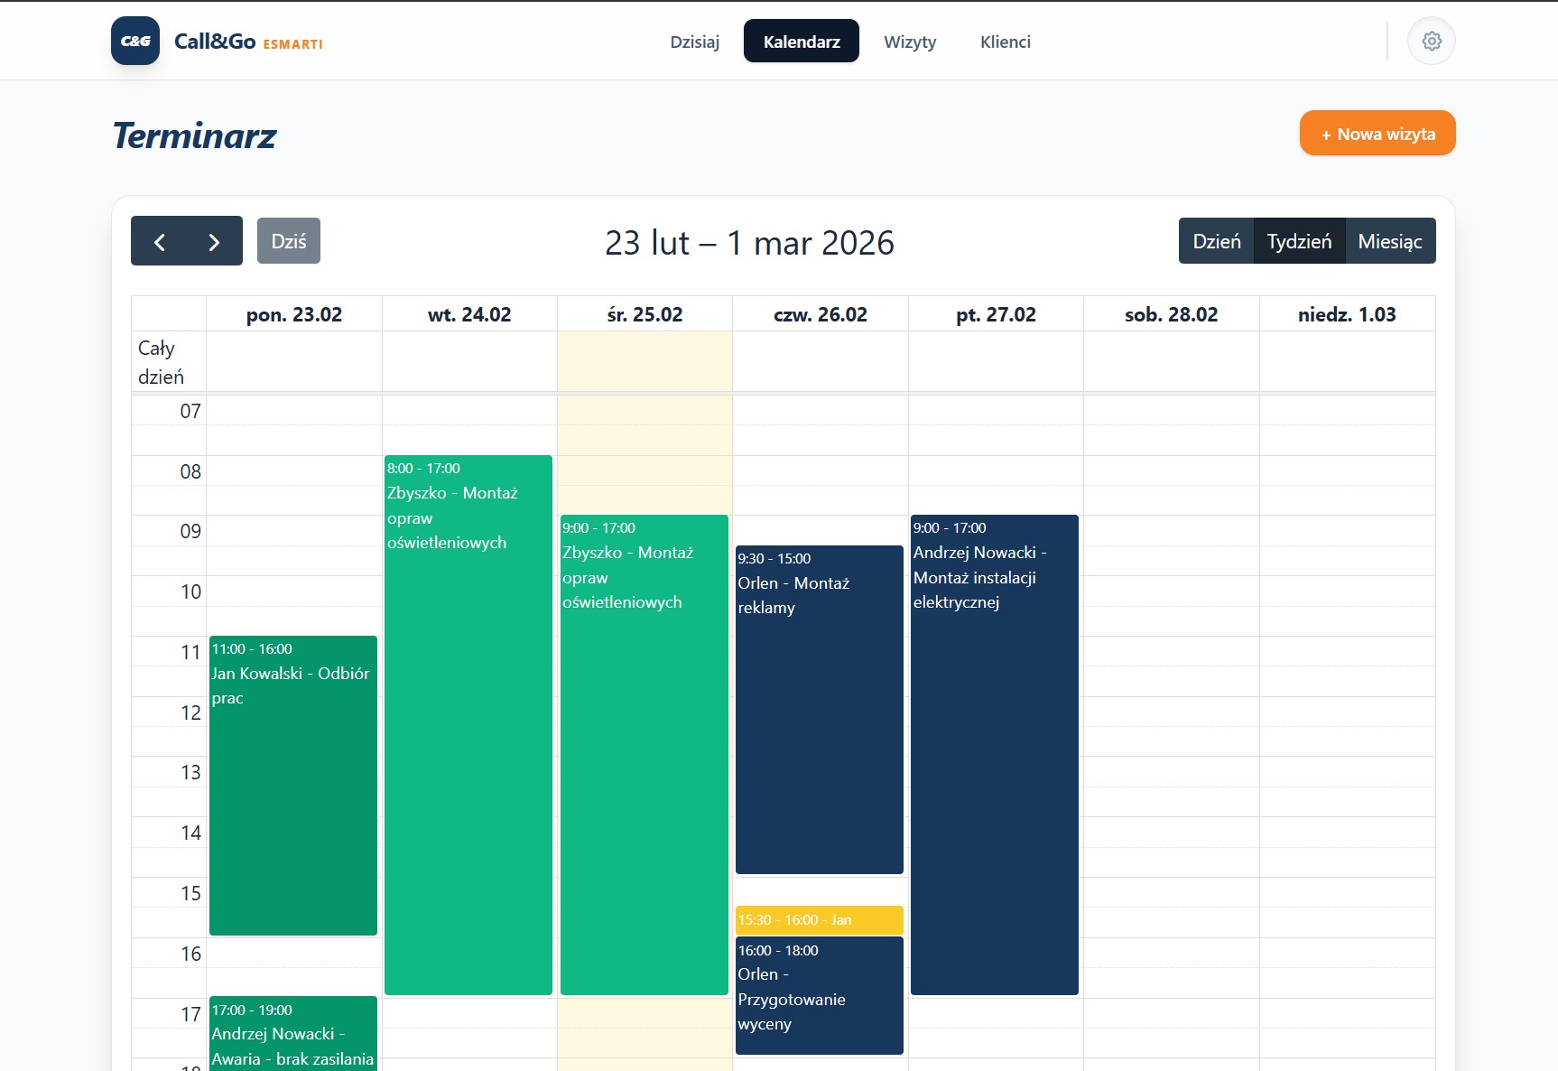Jump to today with the Dziś button
Image resolution: width=1558 pixels, height=1071 pixels.
(288, 241)
